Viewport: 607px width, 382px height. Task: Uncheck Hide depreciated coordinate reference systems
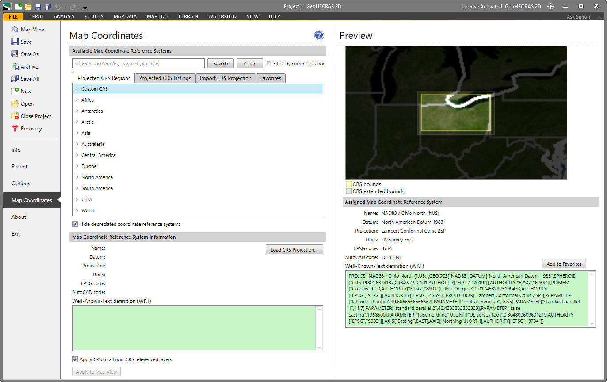pyautogui.click(x=75, y=224)
